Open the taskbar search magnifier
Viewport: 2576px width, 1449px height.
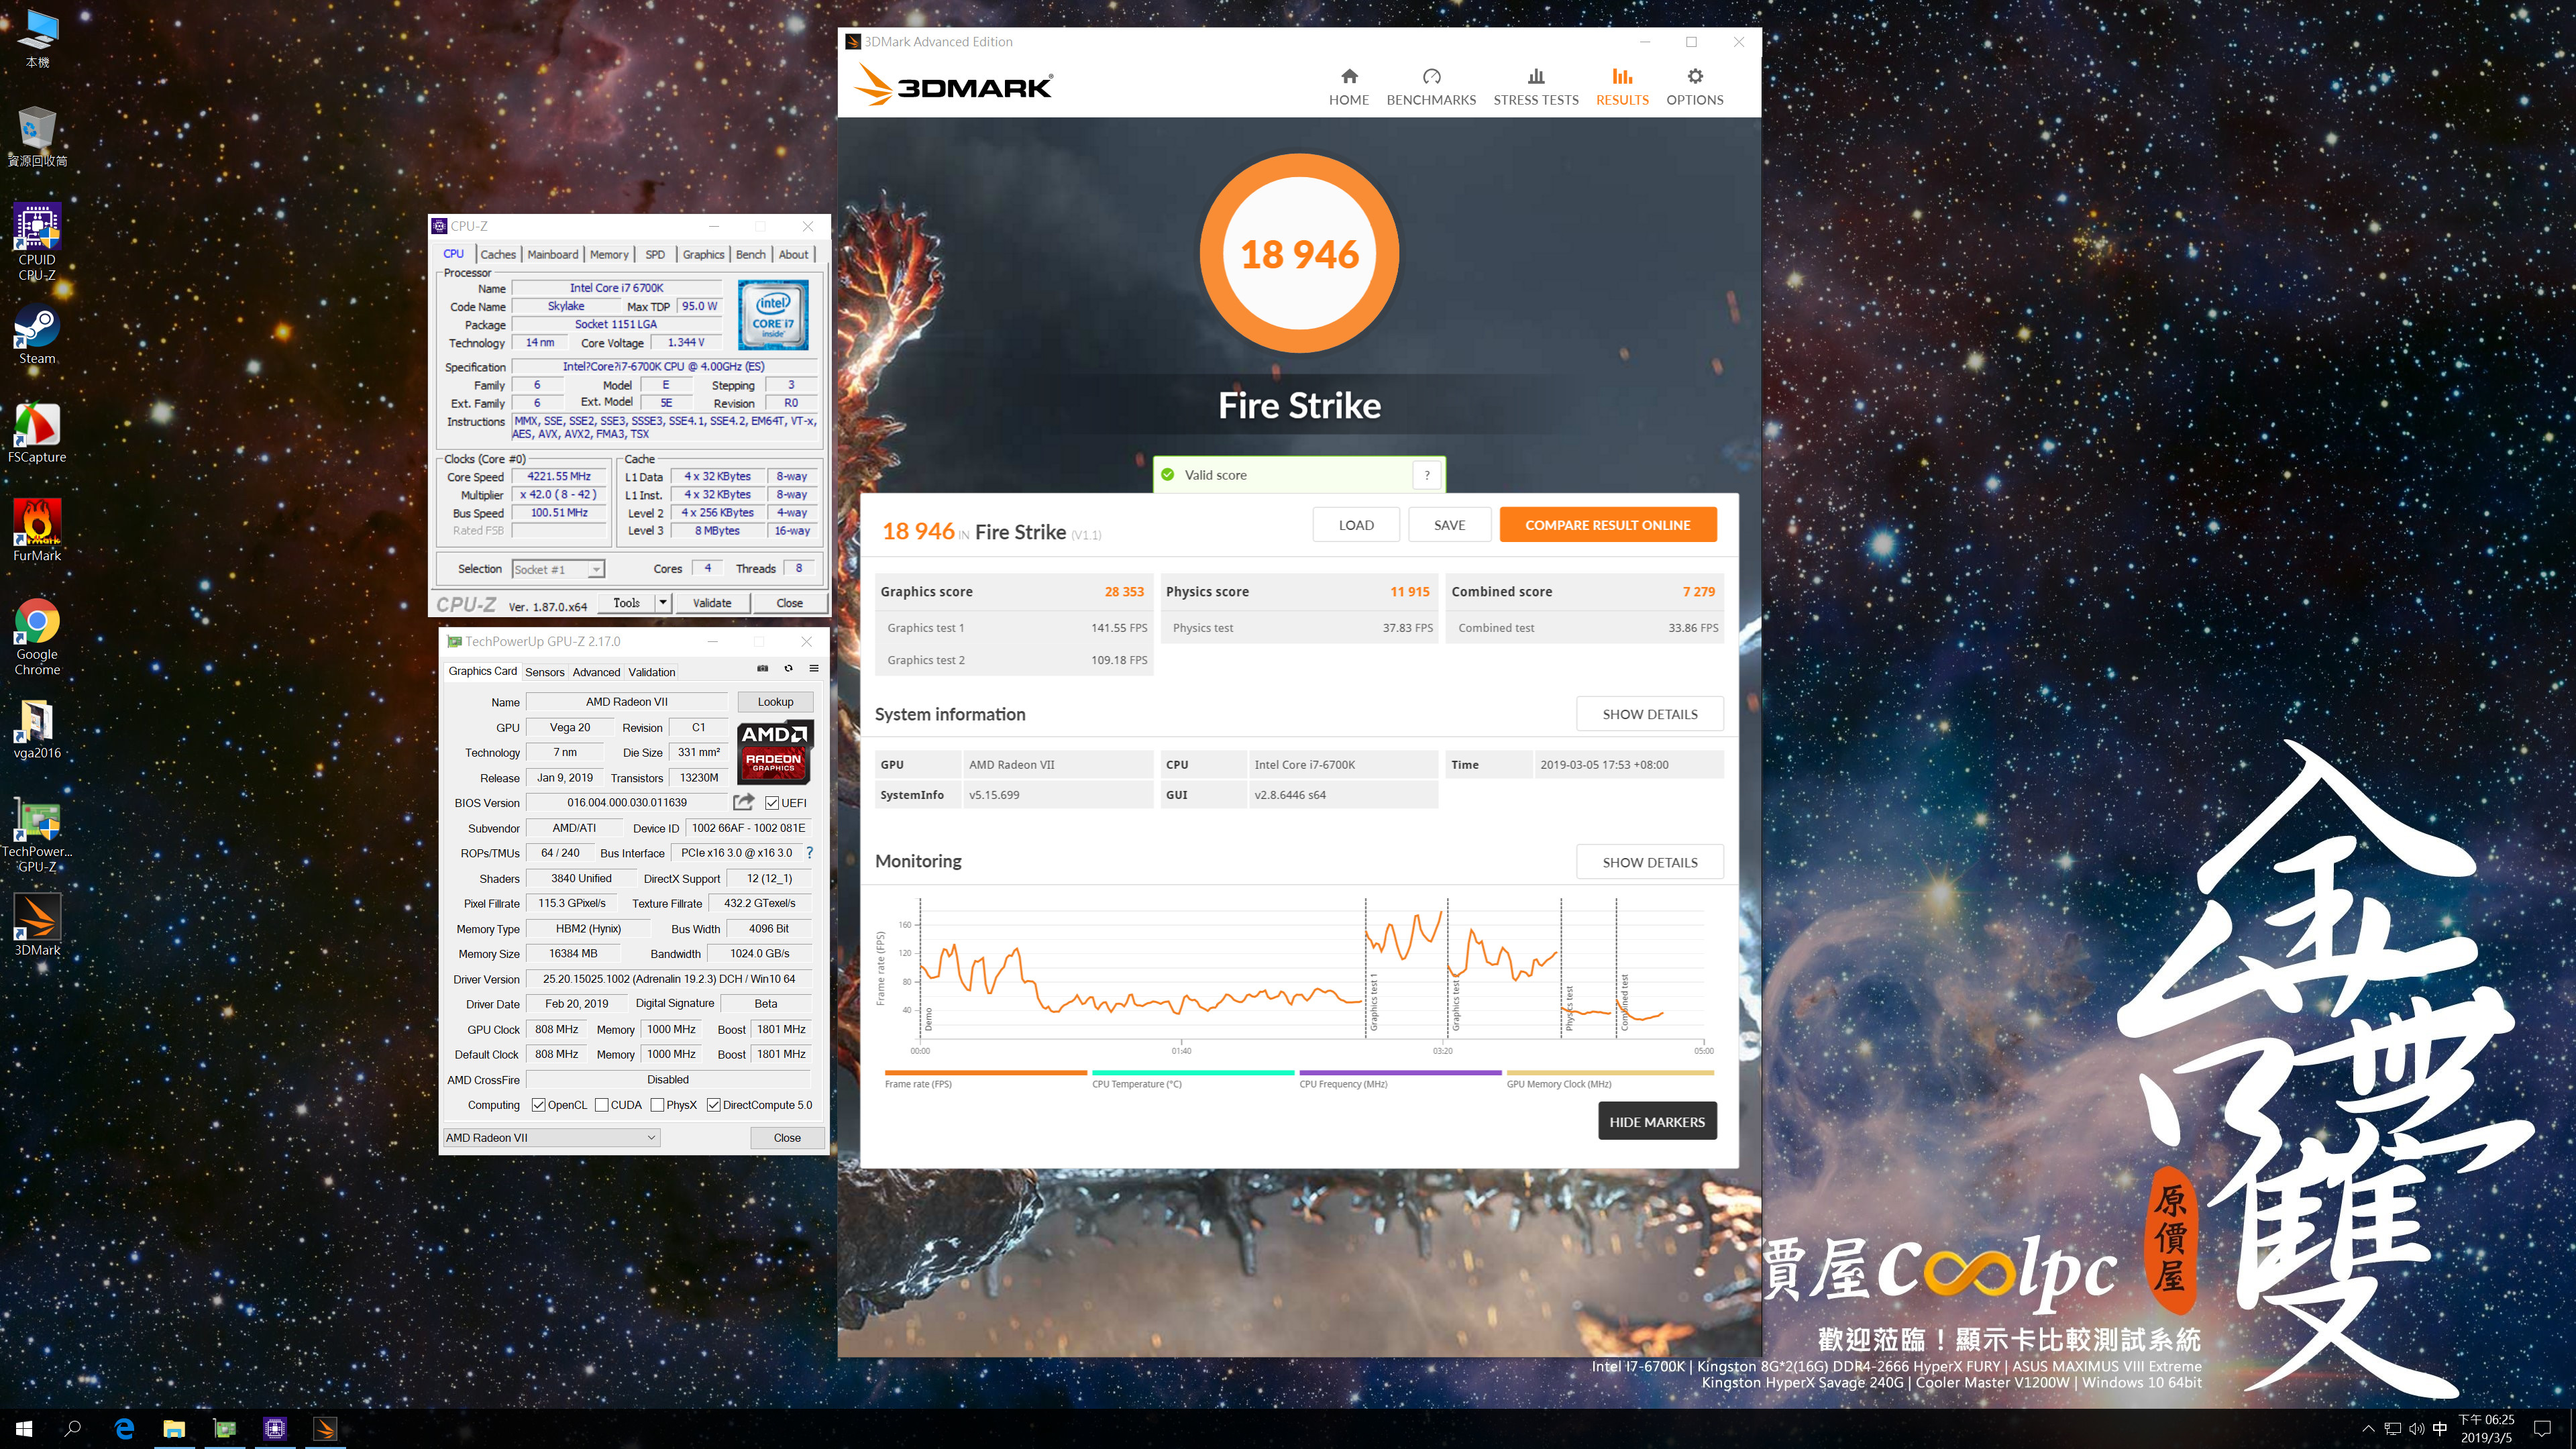(x=72, y=1428)
